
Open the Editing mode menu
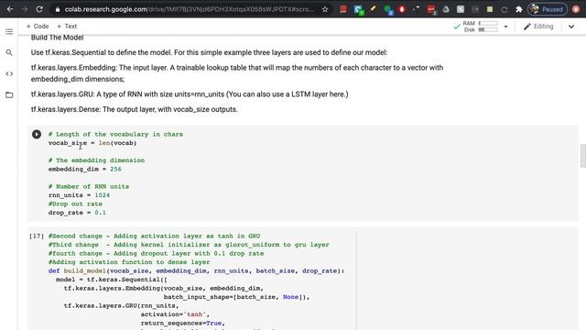[538, 27]
